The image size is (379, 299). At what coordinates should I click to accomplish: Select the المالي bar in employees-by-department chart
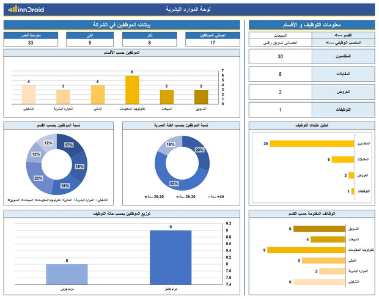click(98, 95)
